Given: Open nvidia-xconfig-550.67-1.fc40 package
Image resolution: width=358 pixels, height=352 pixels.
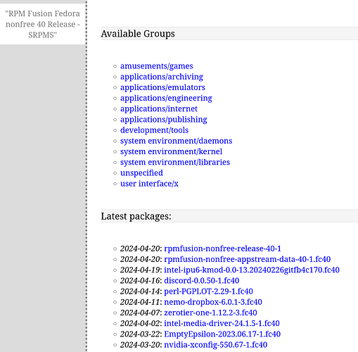Looking at the screenshot, I should (x=215, y=345).
